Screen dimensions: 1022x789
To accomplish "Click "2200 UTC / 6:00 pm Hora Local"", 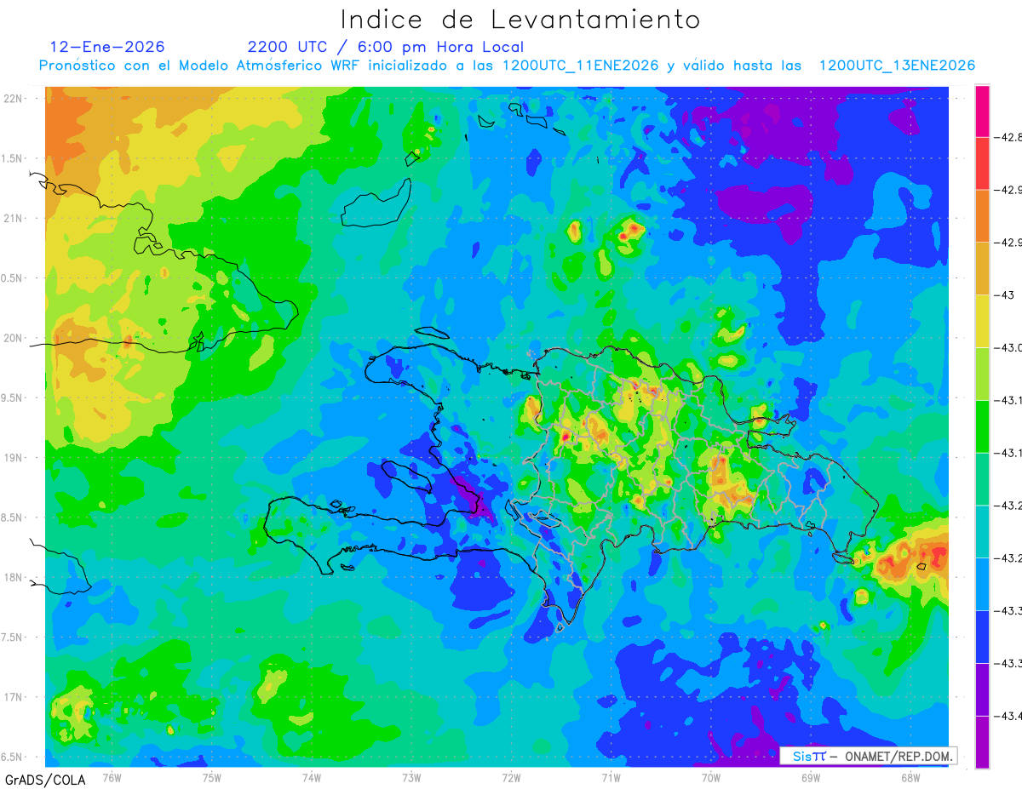I will click(386, 48).
